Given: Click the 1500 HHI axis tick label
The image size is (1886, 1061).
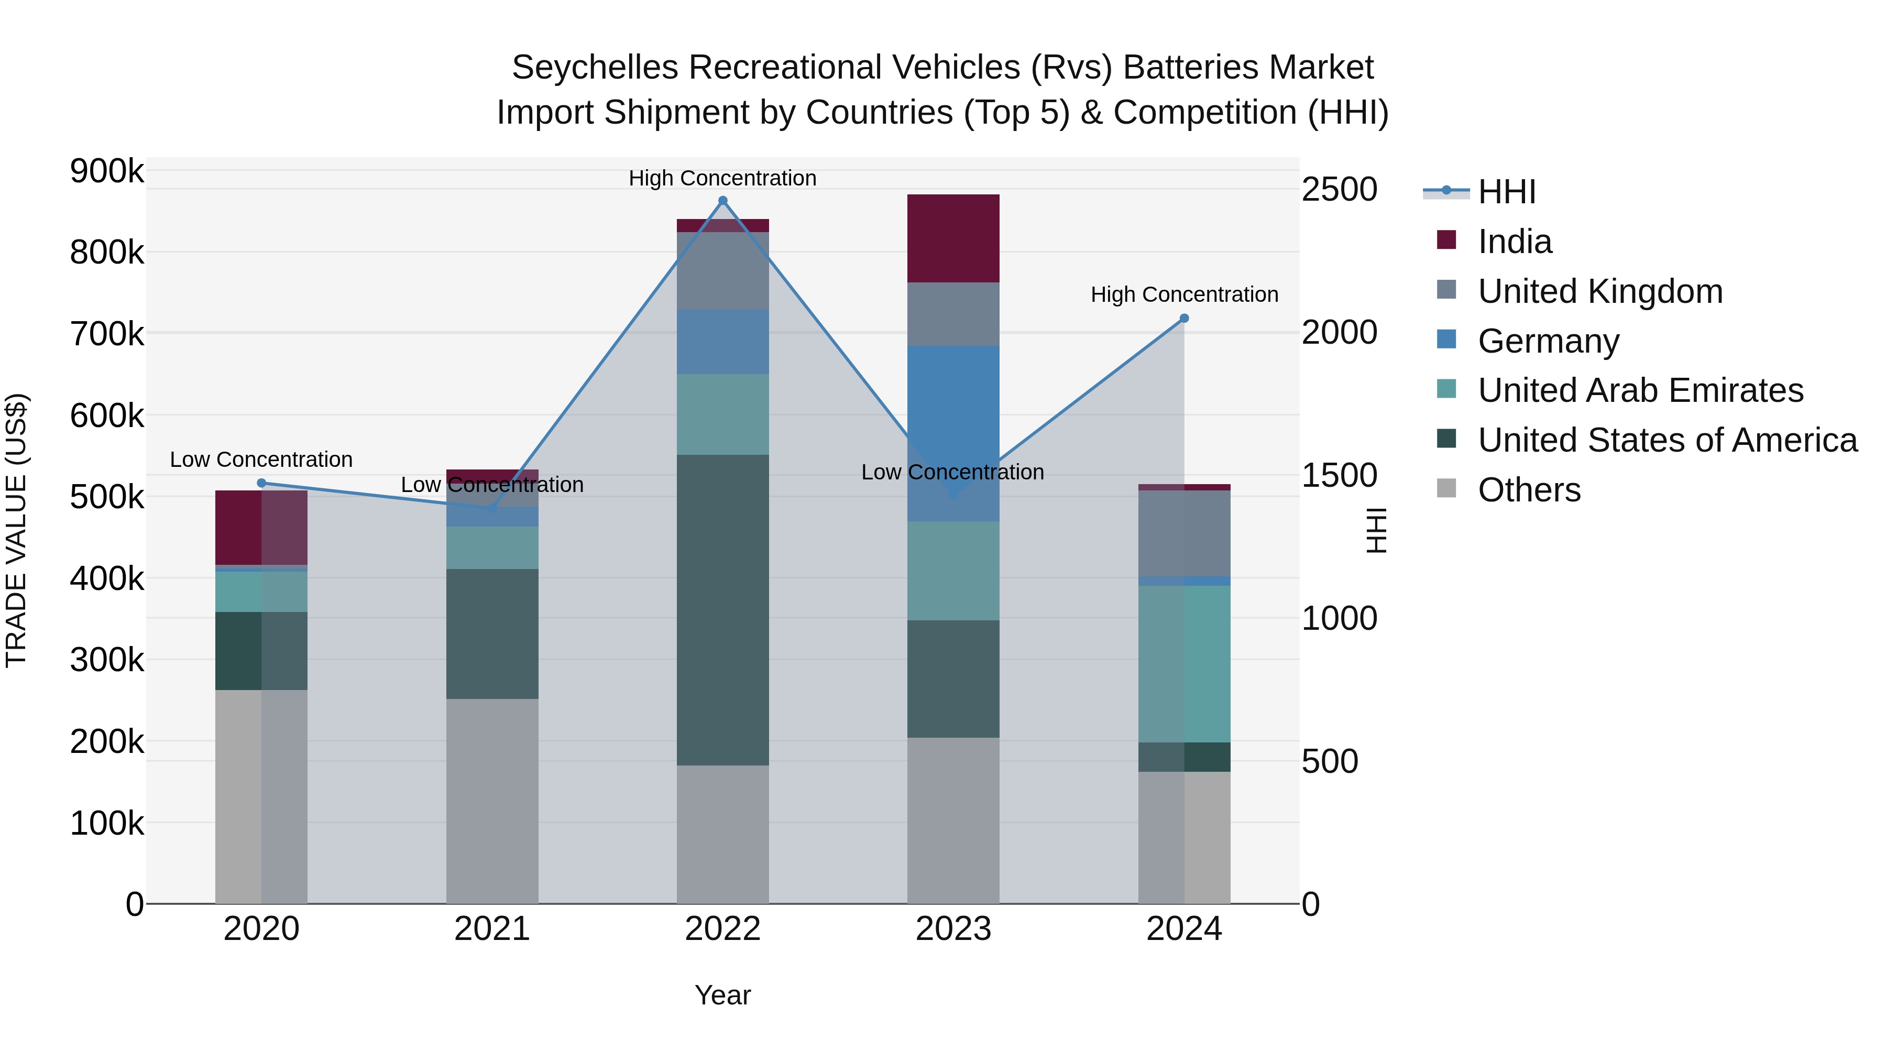Looking at the screenshot, I should 1339,475.
